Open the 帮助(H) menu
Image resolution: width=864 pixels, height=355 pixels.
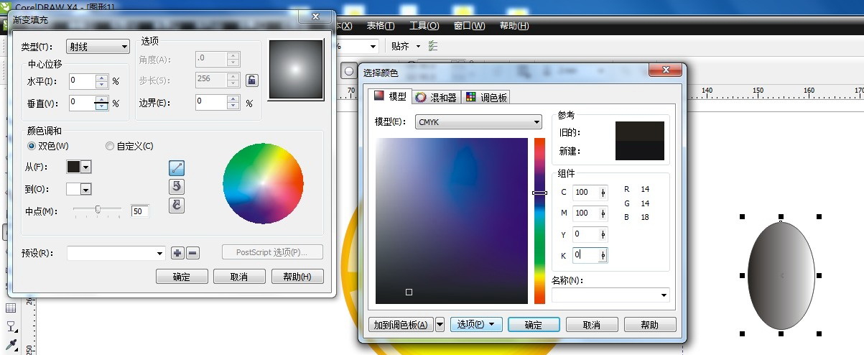click(514, 26)
